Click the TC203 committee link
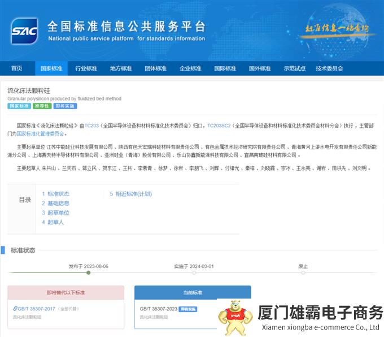384x337 pixels. click(91, 126)
